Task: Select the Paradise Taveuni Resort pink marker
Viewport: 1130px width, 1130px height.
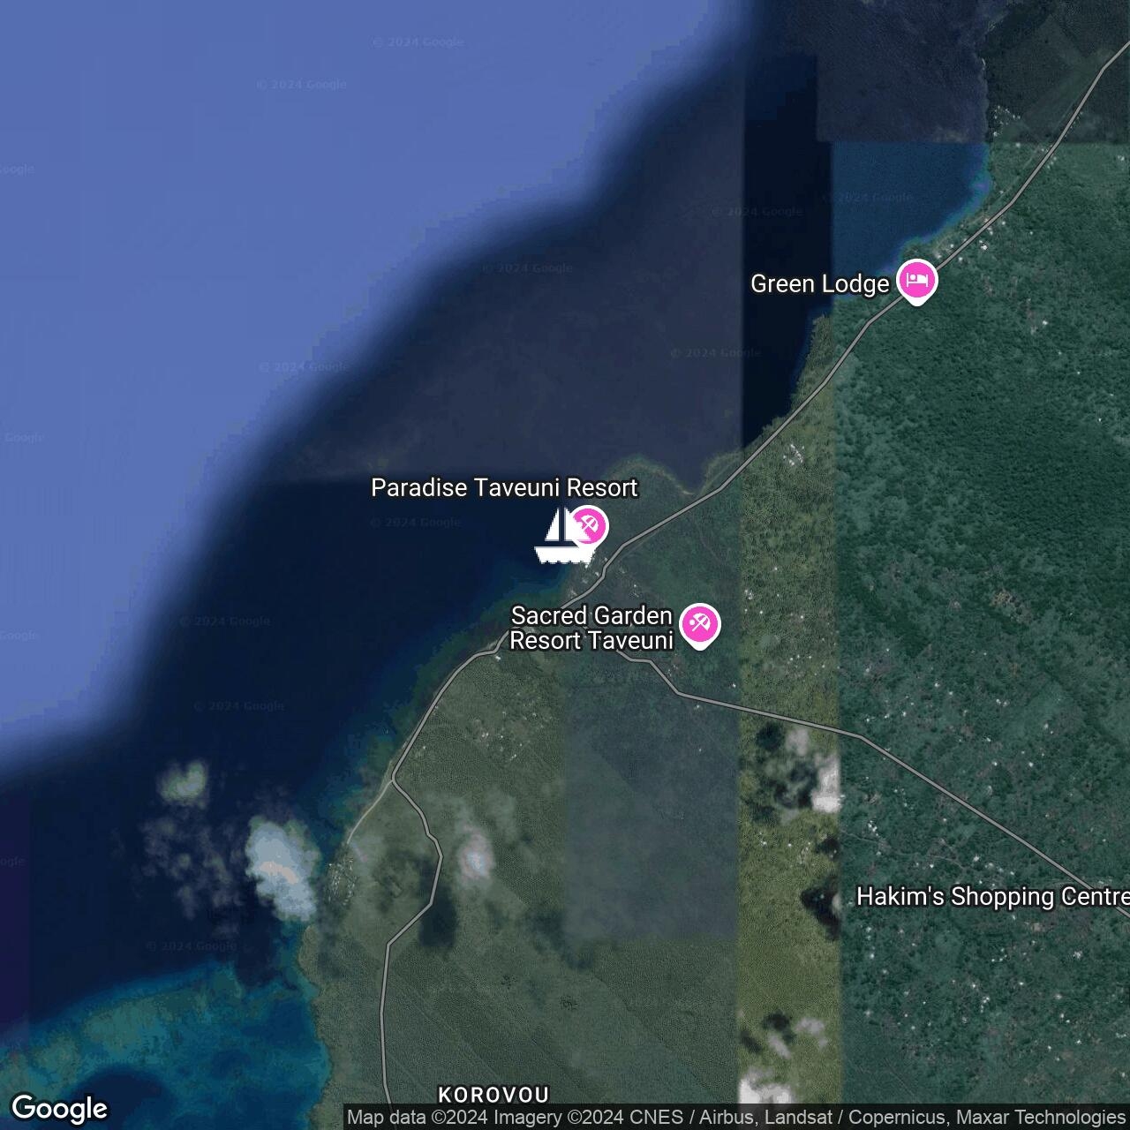Action: tap(589, 526)
